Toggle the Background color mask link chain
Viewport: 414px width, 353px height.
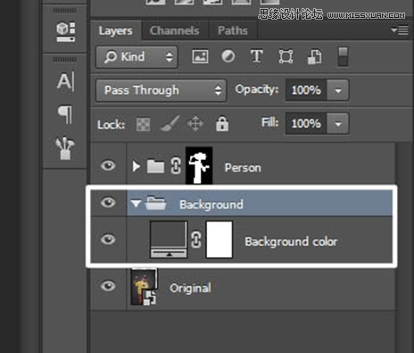click(x=196, y=240)
